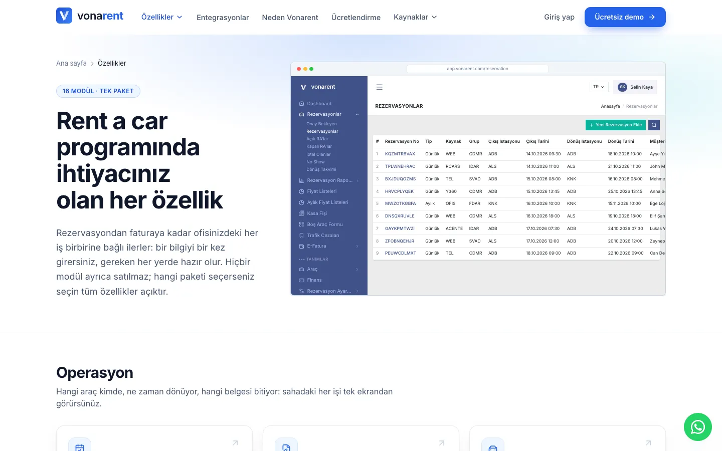Click the search icon beside Yeni Rezervasyon Ekle
Screen dimensions: 722x451
point(654,125)
